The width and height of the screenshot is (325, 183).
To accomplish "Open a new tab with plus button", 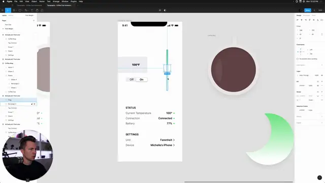I will point(78,6).
